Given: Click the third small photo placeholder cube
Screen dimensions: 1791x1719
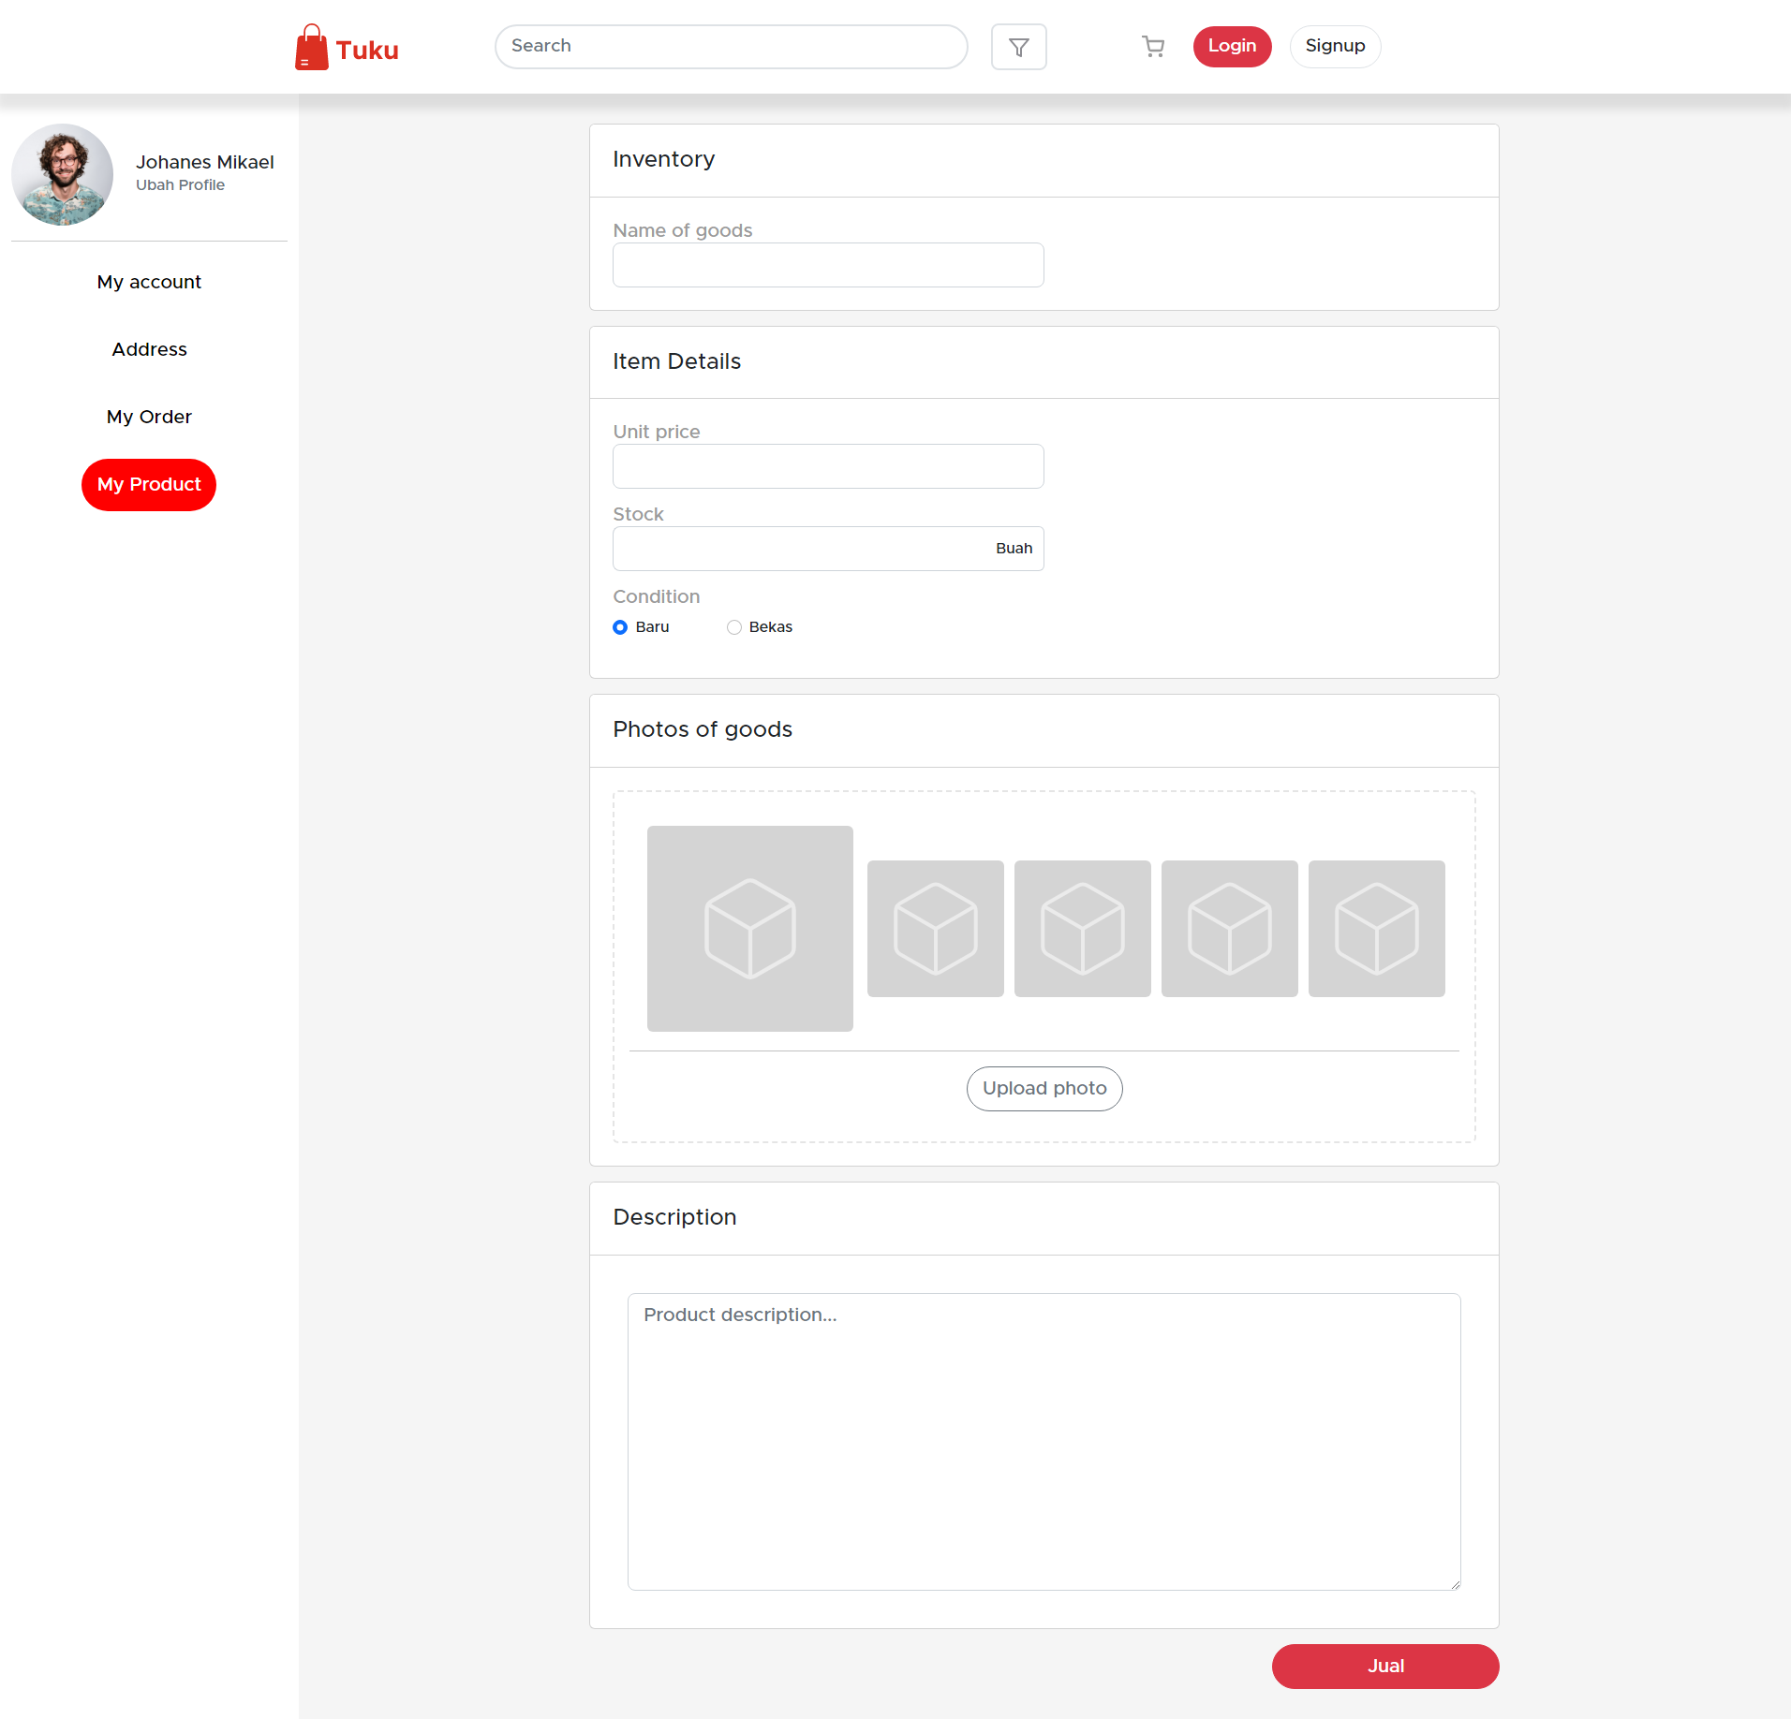Looking at the screenshot, I should pos(1083,928).
